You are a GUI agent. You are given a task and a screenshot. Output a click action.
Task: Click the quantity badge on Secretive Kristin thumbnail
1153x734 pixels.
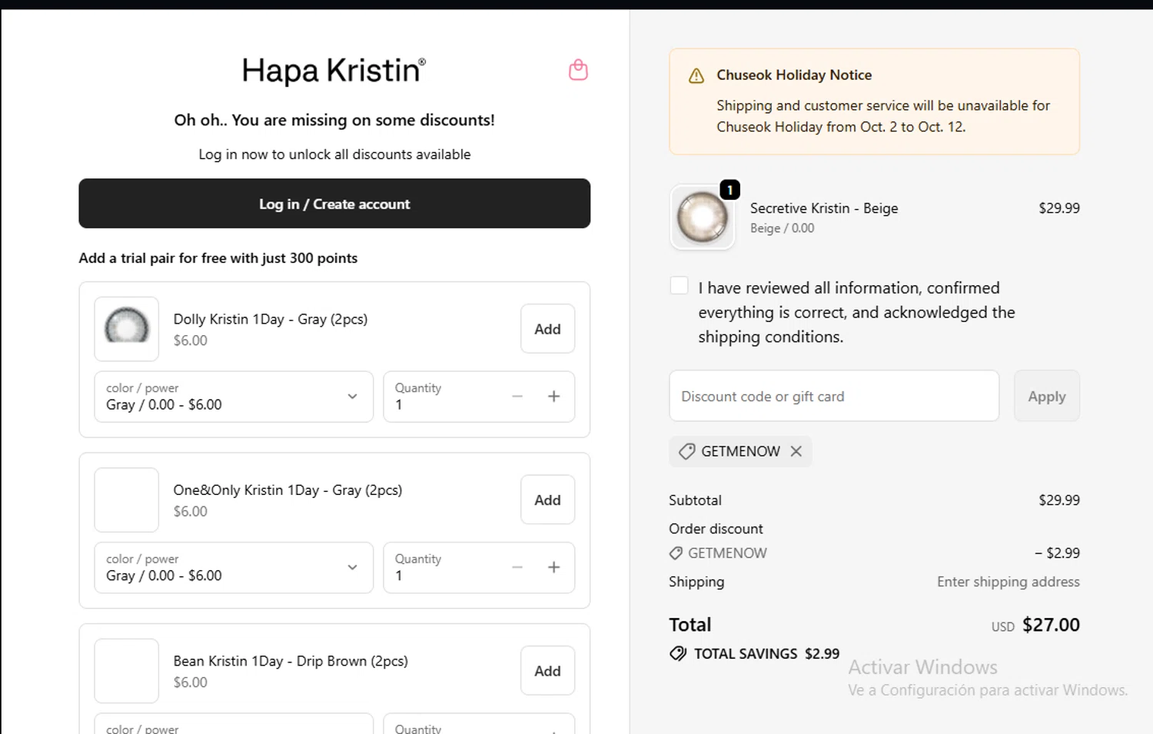coord(729,190)
